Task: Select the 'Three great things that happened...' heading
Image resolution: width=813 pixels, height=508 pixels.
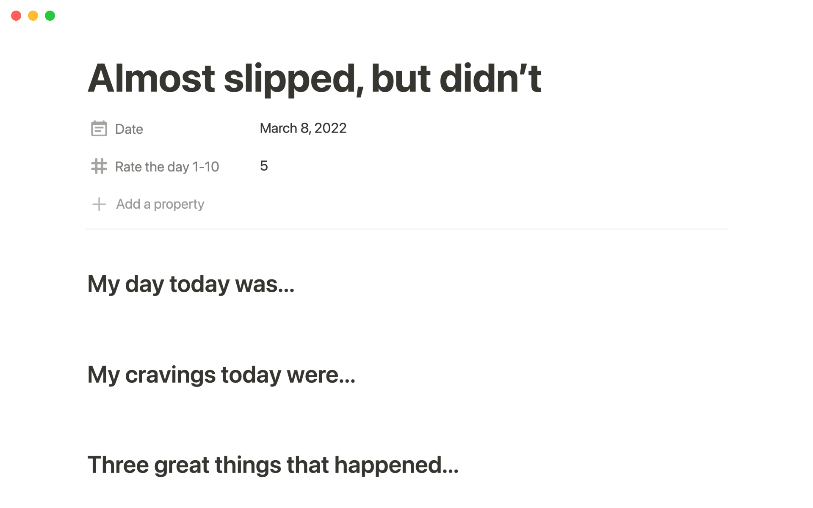Action: pyautogui.click(x=273, y=465)
